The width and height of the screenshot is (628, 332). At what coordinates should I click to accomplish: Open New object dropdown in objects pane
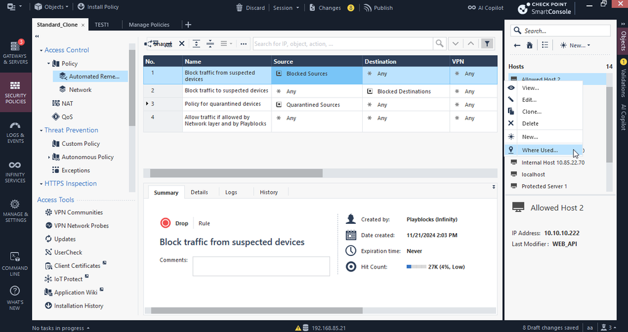click(x=575, y=45)
